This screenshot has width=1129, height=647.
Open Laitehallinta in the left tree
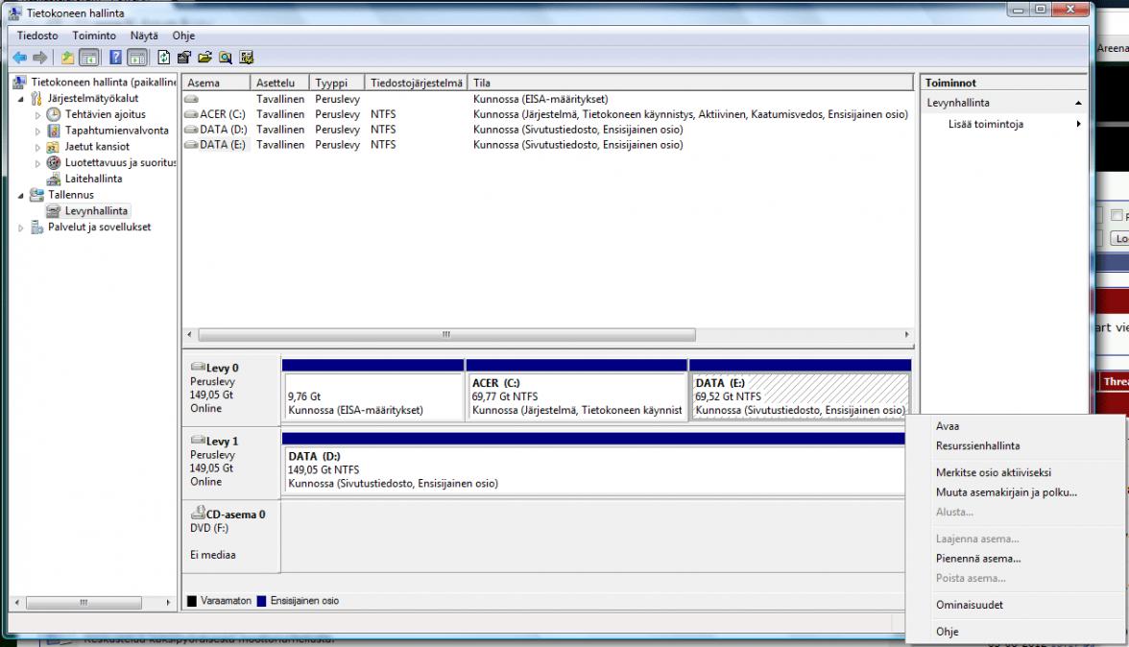coord(93,179)
